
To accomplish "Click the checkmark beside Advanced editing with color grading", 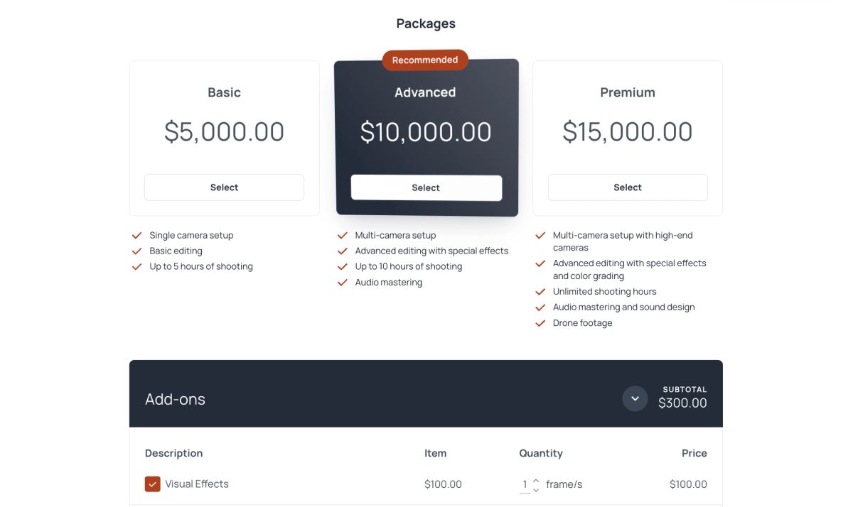I will (x=540, y=263).
